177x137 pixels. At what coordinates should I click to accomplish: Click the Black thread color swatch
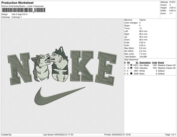131,74
